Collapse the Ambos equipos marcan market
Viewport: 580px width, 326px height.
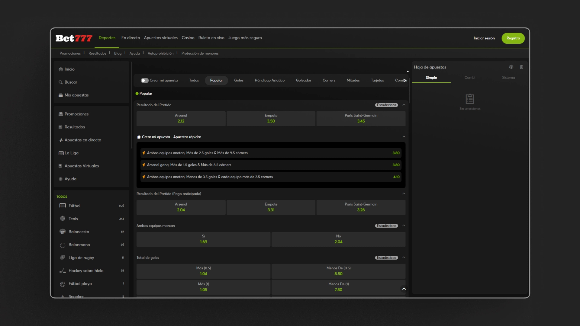(404, 225)
